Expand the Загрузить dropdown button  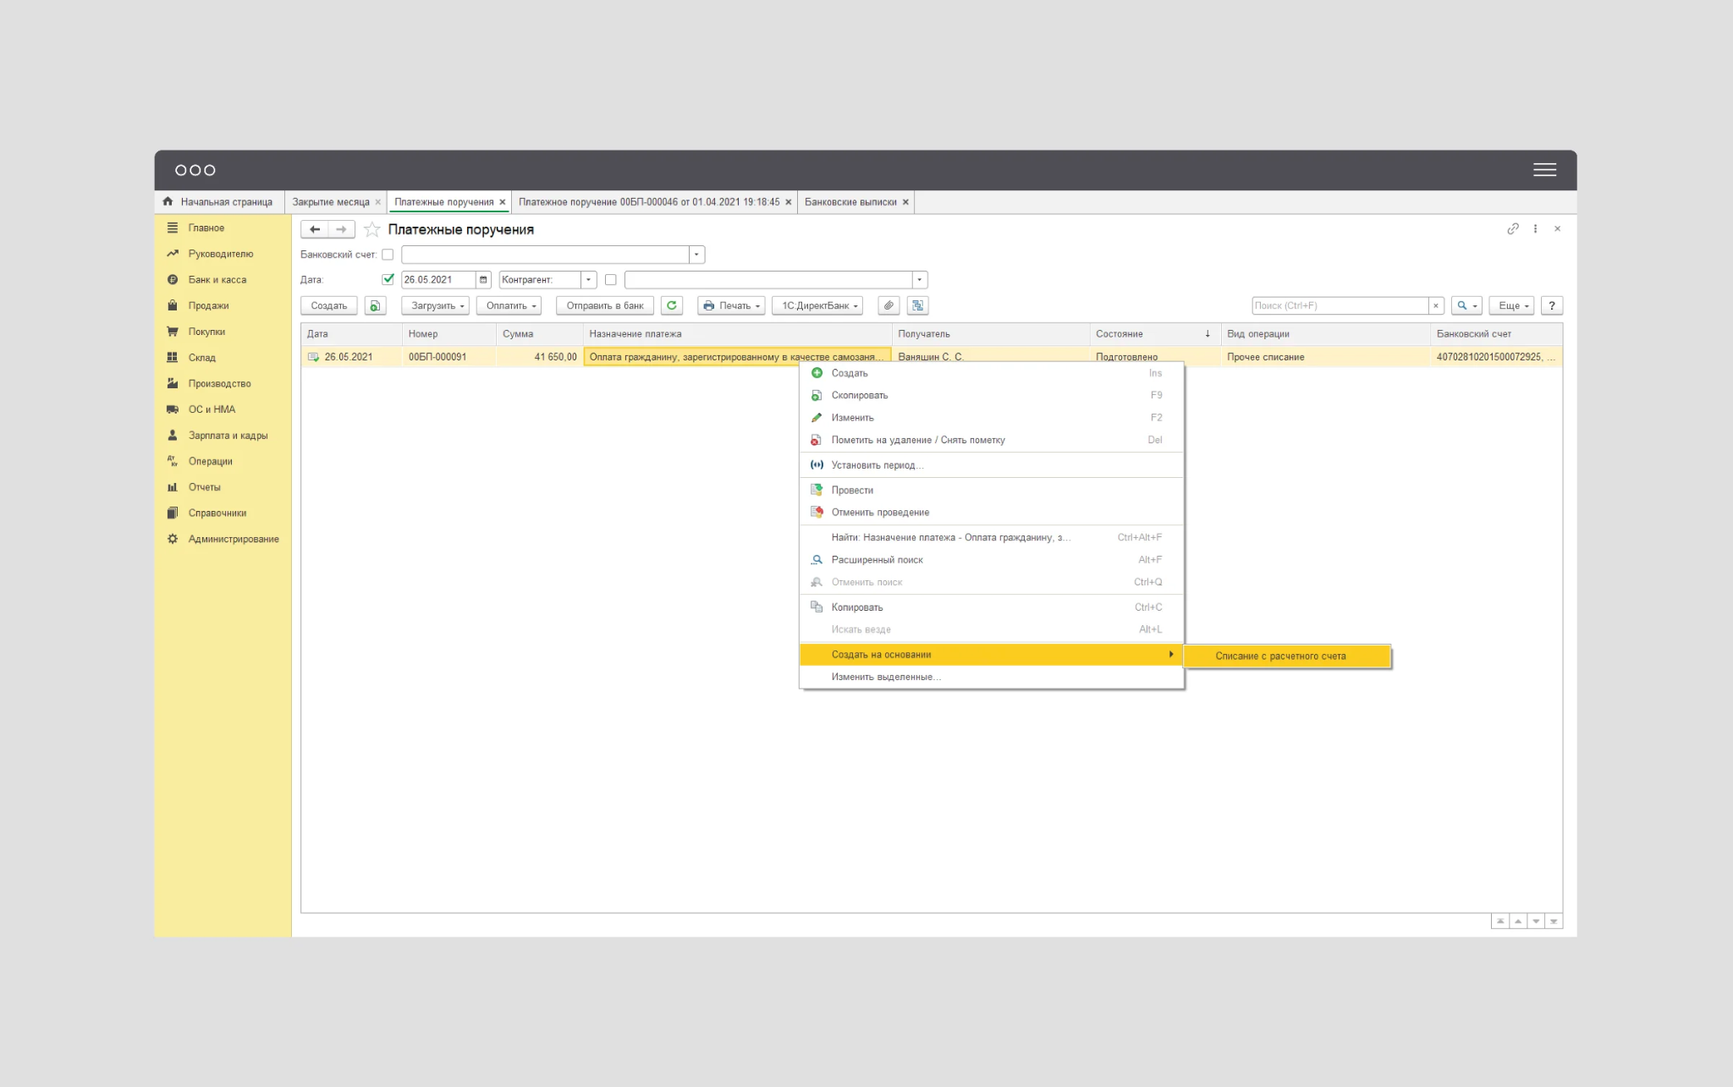(x=436, y=306)
